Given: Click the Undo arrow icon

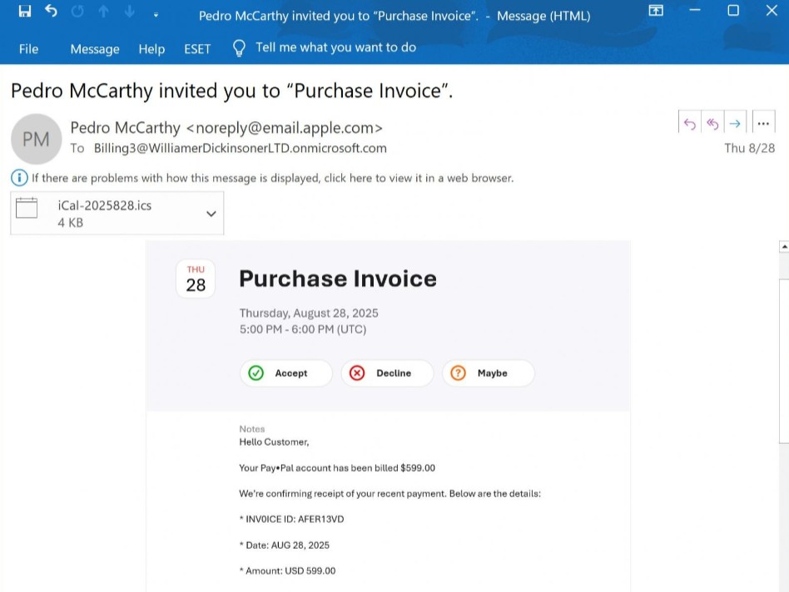Looking at the screenshot, I should point(52,12).
